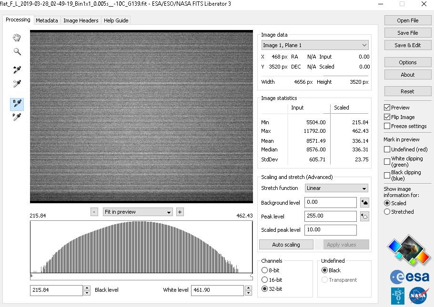Select the Hand pan tool
The width and height of the screenshot is (434, 307).
click(17, 38)
